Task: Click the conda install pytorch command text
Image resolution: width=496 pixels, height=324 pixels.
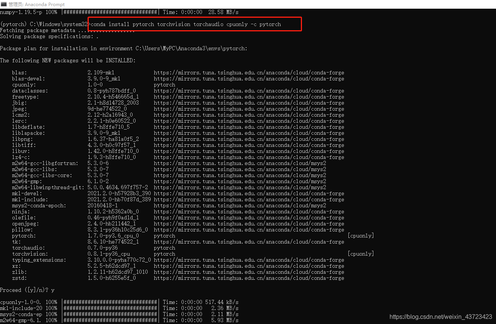Action: (x=186, y=24)
